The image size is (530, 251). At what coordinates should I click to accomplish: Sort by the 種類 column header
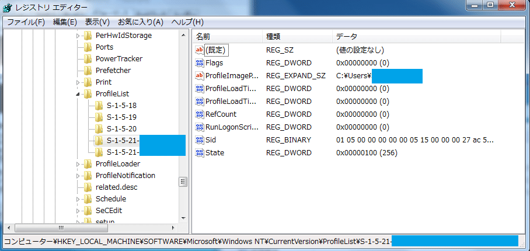(x=297, y=37)
